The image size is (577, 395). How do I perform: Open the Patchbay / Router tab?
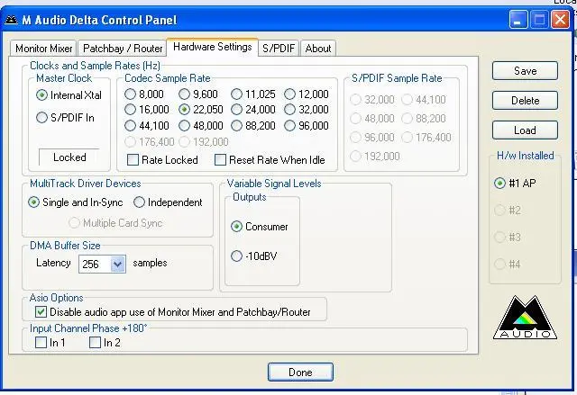point(122,48)
